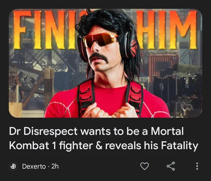Click Kombat 1 fighter headline text
This screenshot has height=181, width=211.
[51, 146]
